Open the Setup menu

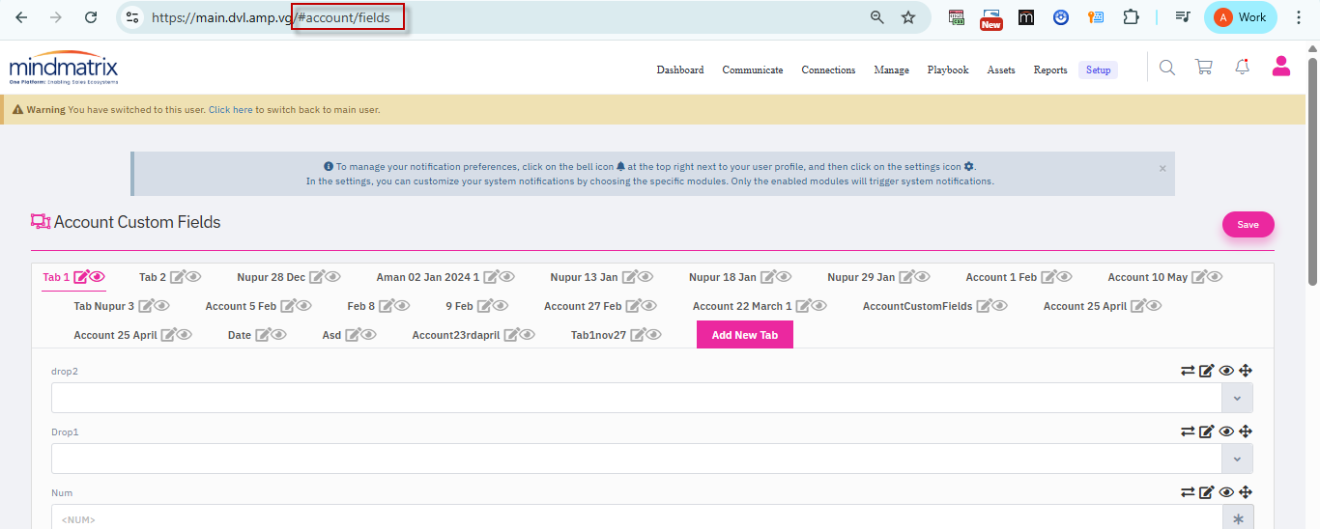tap(1098, 70)
